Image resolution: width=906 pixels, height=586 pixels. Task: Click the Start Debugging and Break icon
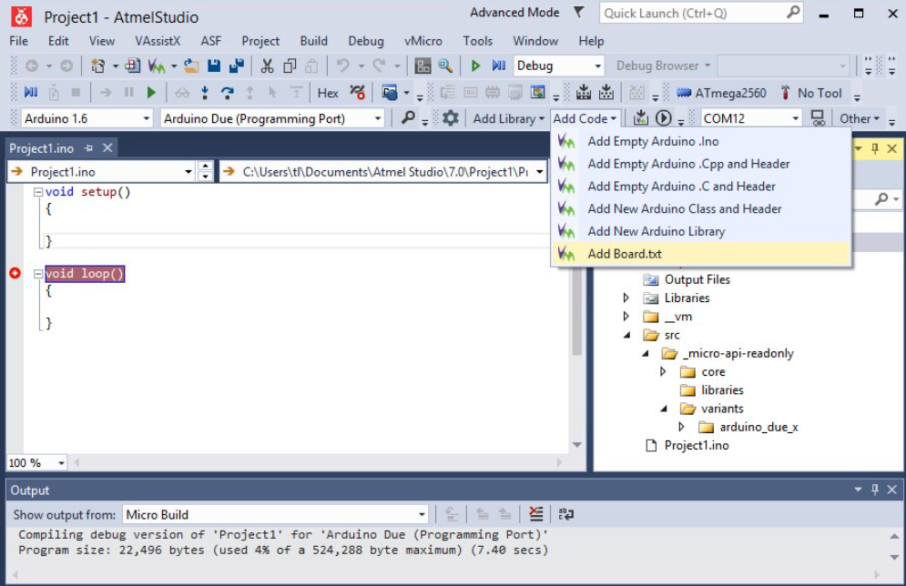tap(499, 66)
